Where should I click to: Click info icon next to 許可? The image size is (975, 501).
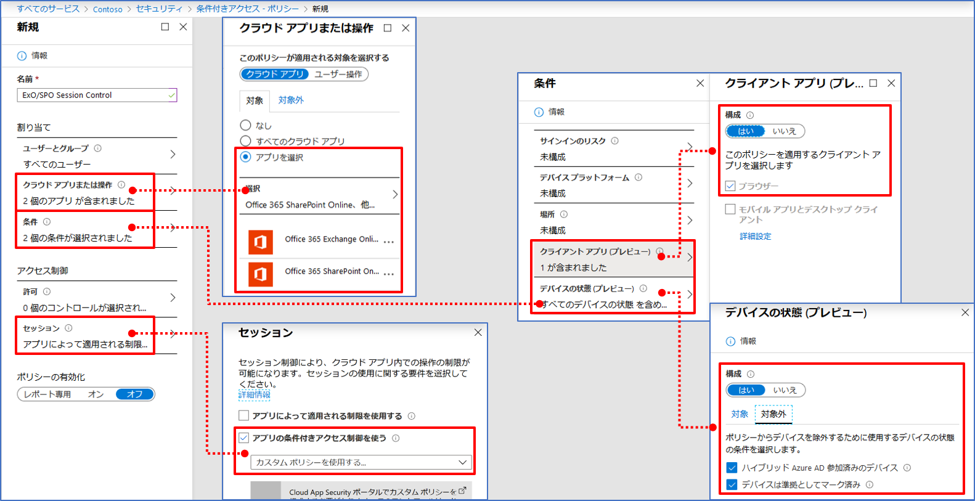coord(47,291)
